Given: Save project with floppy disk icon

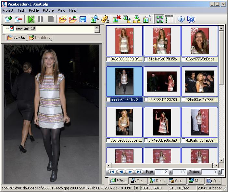Looking at the screenshot, I should 83,19.
